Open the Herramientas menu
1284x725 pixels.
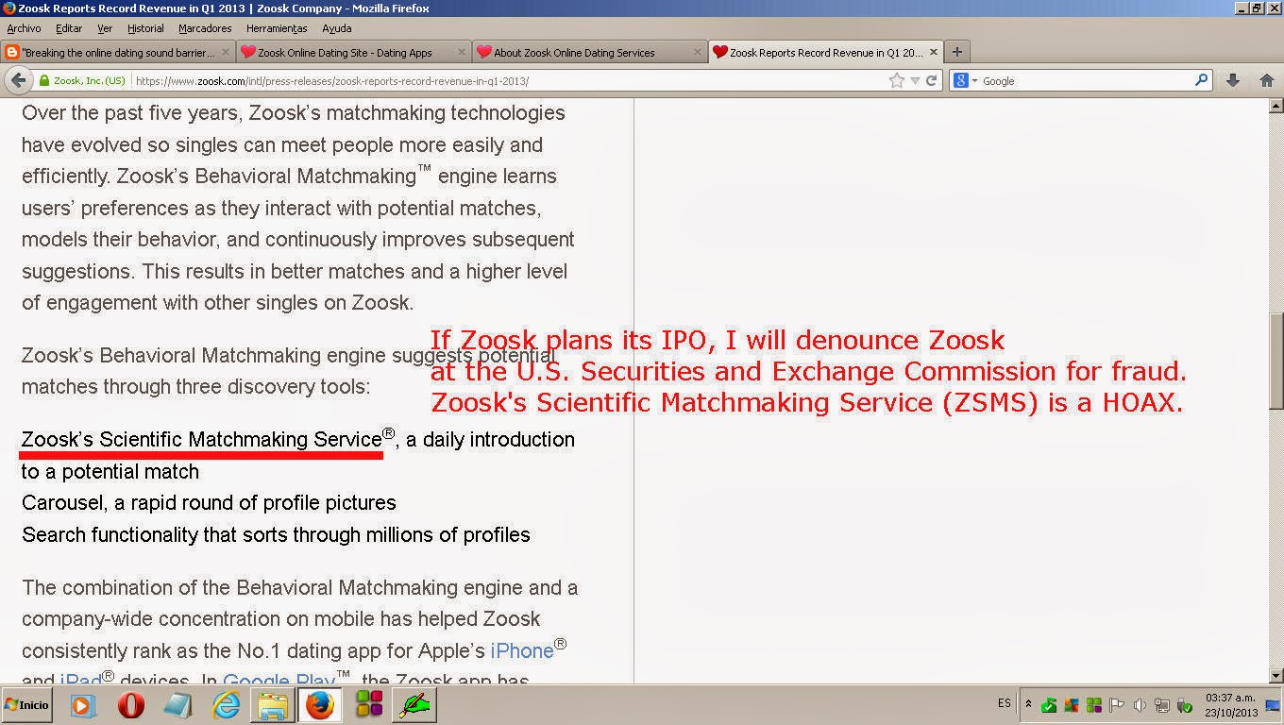coord(277,28)
